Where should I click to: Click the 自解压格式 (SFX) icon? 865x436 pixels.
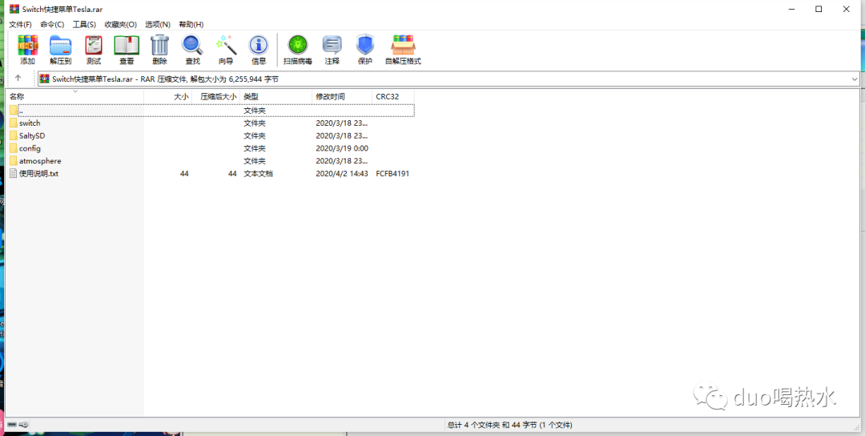coord(403,45)
